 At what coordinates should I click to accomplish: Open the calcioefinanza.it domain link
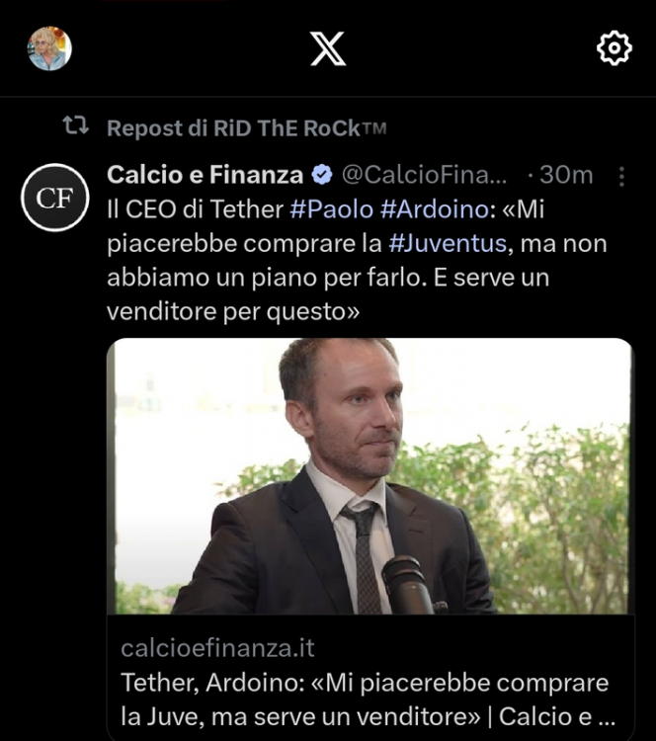[x=217, y=648]
